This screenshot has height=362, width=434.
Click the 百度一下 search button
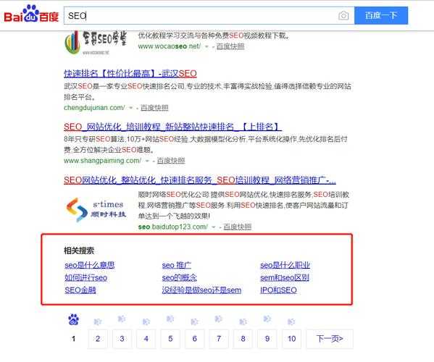coord(381,15)
